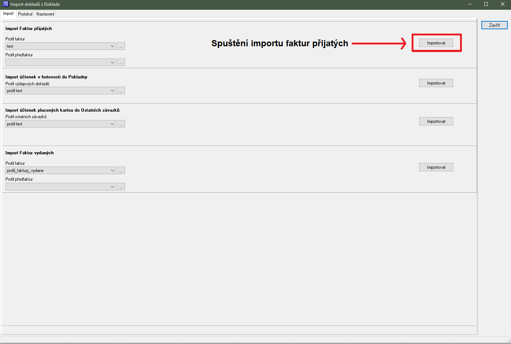Screen dimensions: 511x344
Task: Open browse button next to profil_faktury_vydane
Action: [x=121, y=171]
